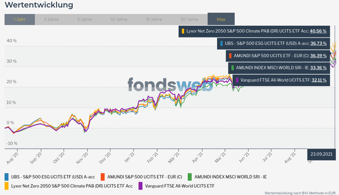The height and width of the screenshot is (195, 339).
Task: Click orange AMUNDI S&P 500 legend swatch
Action: coord(103,177)
